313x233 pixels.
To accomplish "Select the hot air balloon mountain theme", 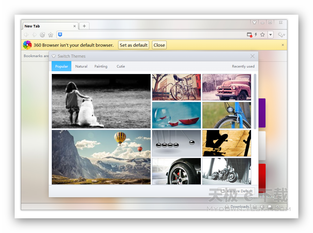I will click(x=101, y=157).
